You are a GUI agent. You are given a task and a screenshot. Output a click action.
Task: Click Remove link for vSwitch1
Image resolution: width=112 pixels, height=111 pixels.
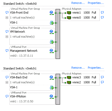pyautogui.click(x=78, y=68)
